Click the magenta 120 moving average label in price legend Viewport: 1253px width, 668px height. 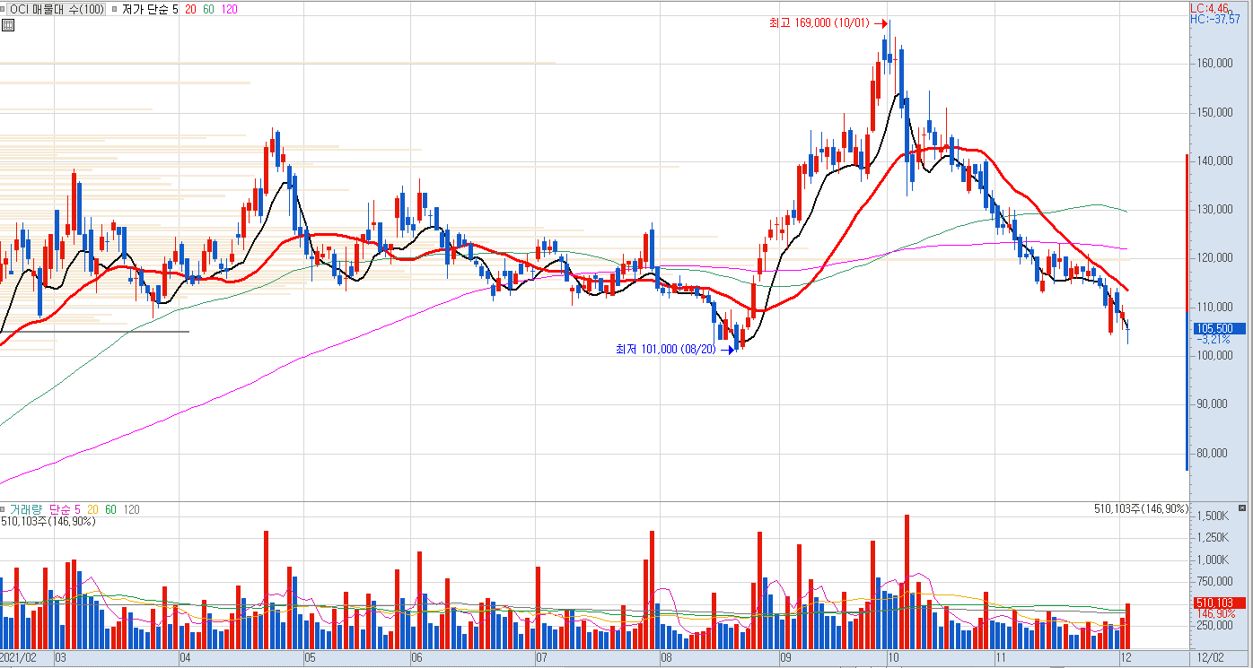pos(229,9)
